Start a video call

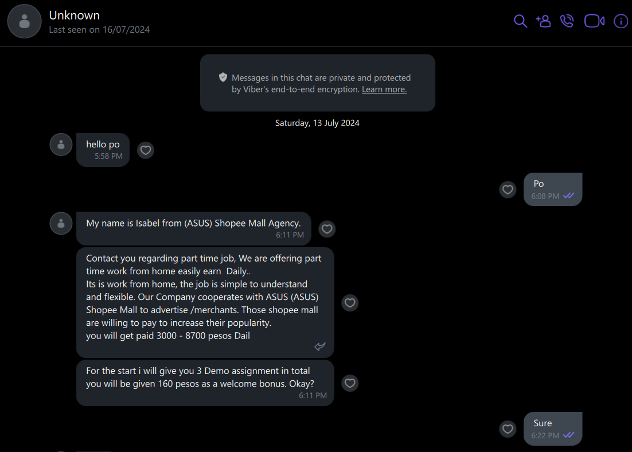pos(595,21)
